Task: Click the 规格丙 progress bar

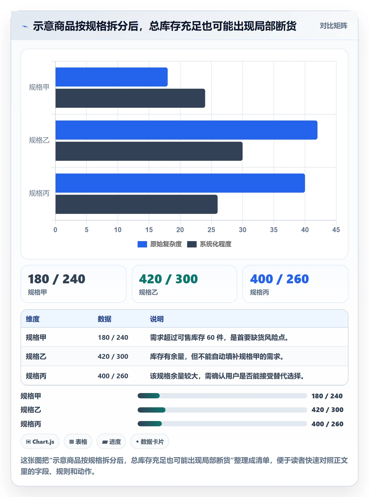Action: tap(222, 424)
